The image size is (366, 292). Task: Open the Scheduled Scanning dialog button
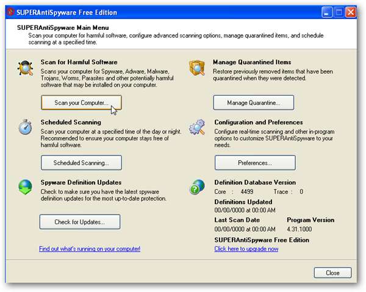(81, 163)
